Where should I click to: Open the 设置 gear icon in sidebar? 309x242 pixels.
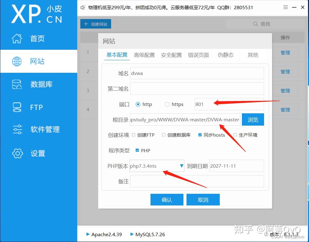pos(18,153)
